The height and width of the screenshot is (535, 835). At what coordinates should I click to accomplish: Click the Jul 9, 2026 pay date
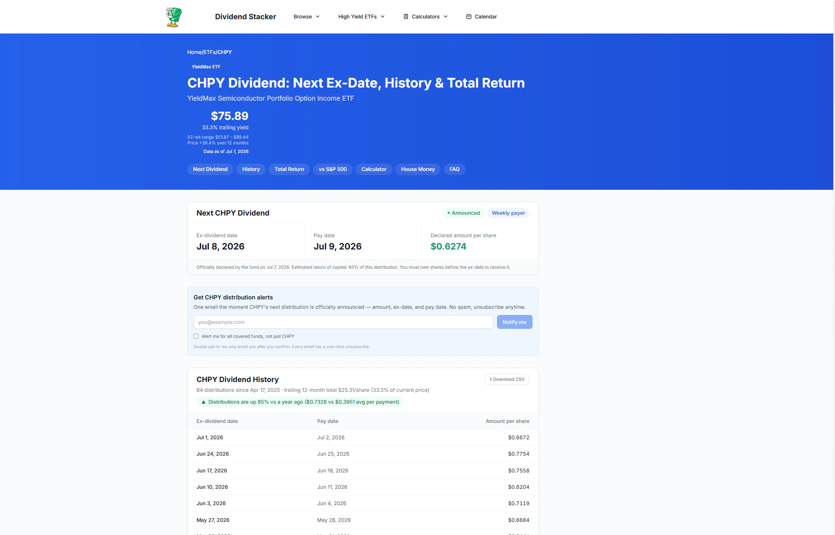[338, 247]
